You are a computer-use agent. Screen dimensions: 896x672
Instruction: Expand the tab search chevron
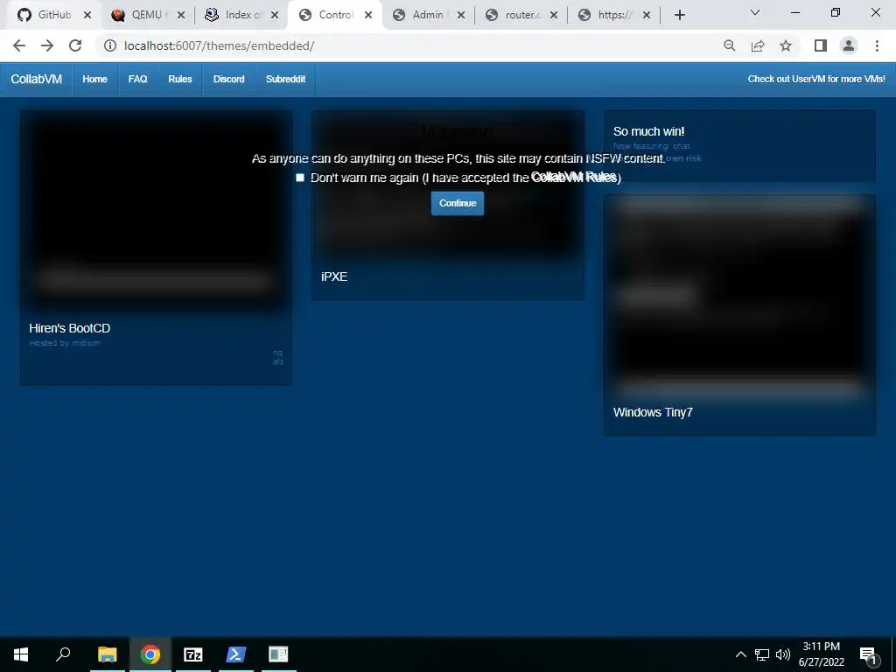pyautogui.click(x=755, y=12)
